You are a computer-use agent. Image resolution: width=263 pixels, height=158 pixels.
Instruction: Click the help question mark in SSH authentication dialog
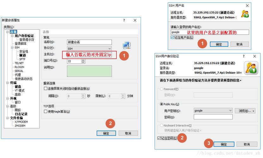[243, 56]
